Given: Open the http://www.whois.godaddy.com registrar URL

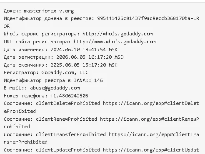Looking at the screenshot, I should 115,42.
